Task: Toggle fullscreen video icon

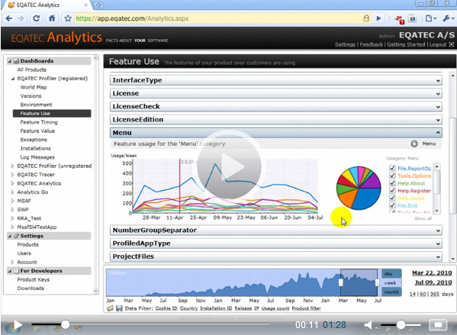Action: pos(438,324)
